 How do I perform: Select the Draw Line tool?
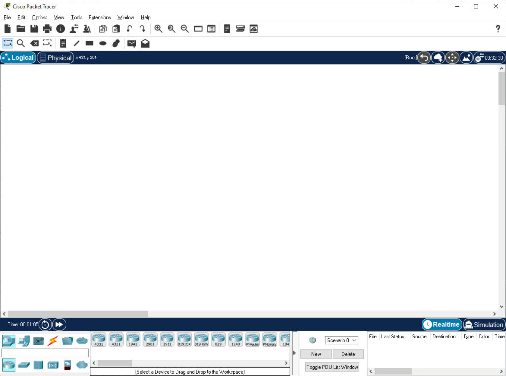pos(77,43)
